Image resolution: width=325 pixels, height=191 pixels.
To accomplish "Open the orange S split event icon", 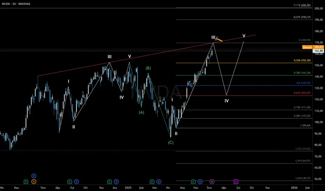I will click(34, 182).
